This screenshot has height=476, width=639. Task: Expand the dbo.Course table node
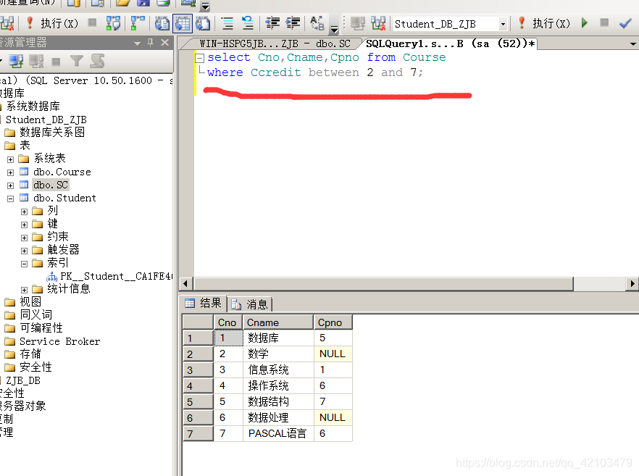(10, 172)
